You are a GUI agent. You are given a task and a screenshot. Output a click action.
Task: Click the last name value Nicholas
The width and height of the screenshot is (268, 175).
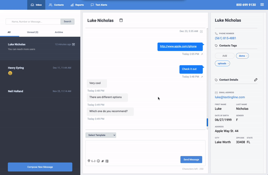click(242, 109)
